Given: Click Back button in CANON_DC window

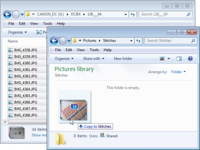Looking at the screenshot, I should (7, 15).
